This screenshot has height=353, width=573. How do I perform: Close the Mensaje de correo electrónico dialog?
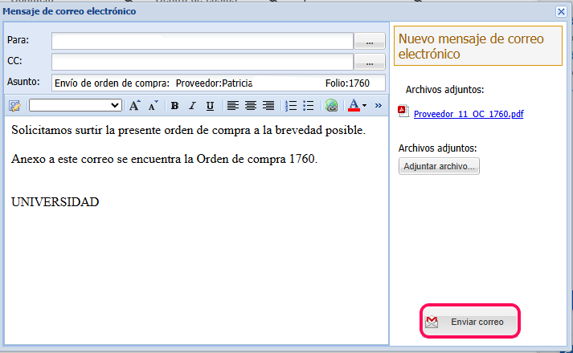pos(561,12)
